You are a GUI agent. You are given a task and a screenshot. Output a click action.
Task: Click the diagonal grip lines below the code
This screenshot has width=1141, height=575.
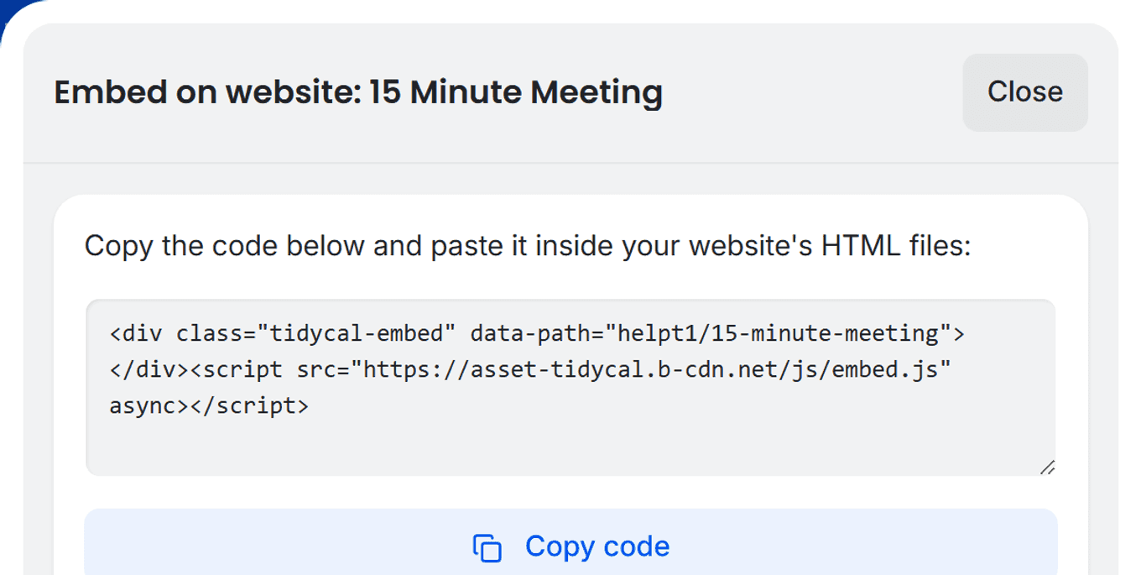1047,468
